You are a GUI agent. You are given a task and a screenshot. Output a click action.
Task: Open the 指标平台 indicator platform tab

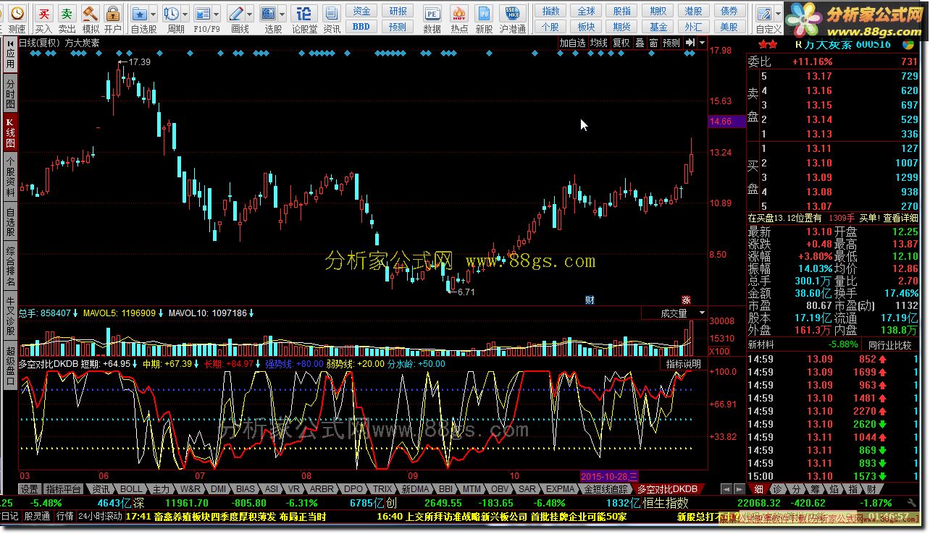click(x=63, y=489)
